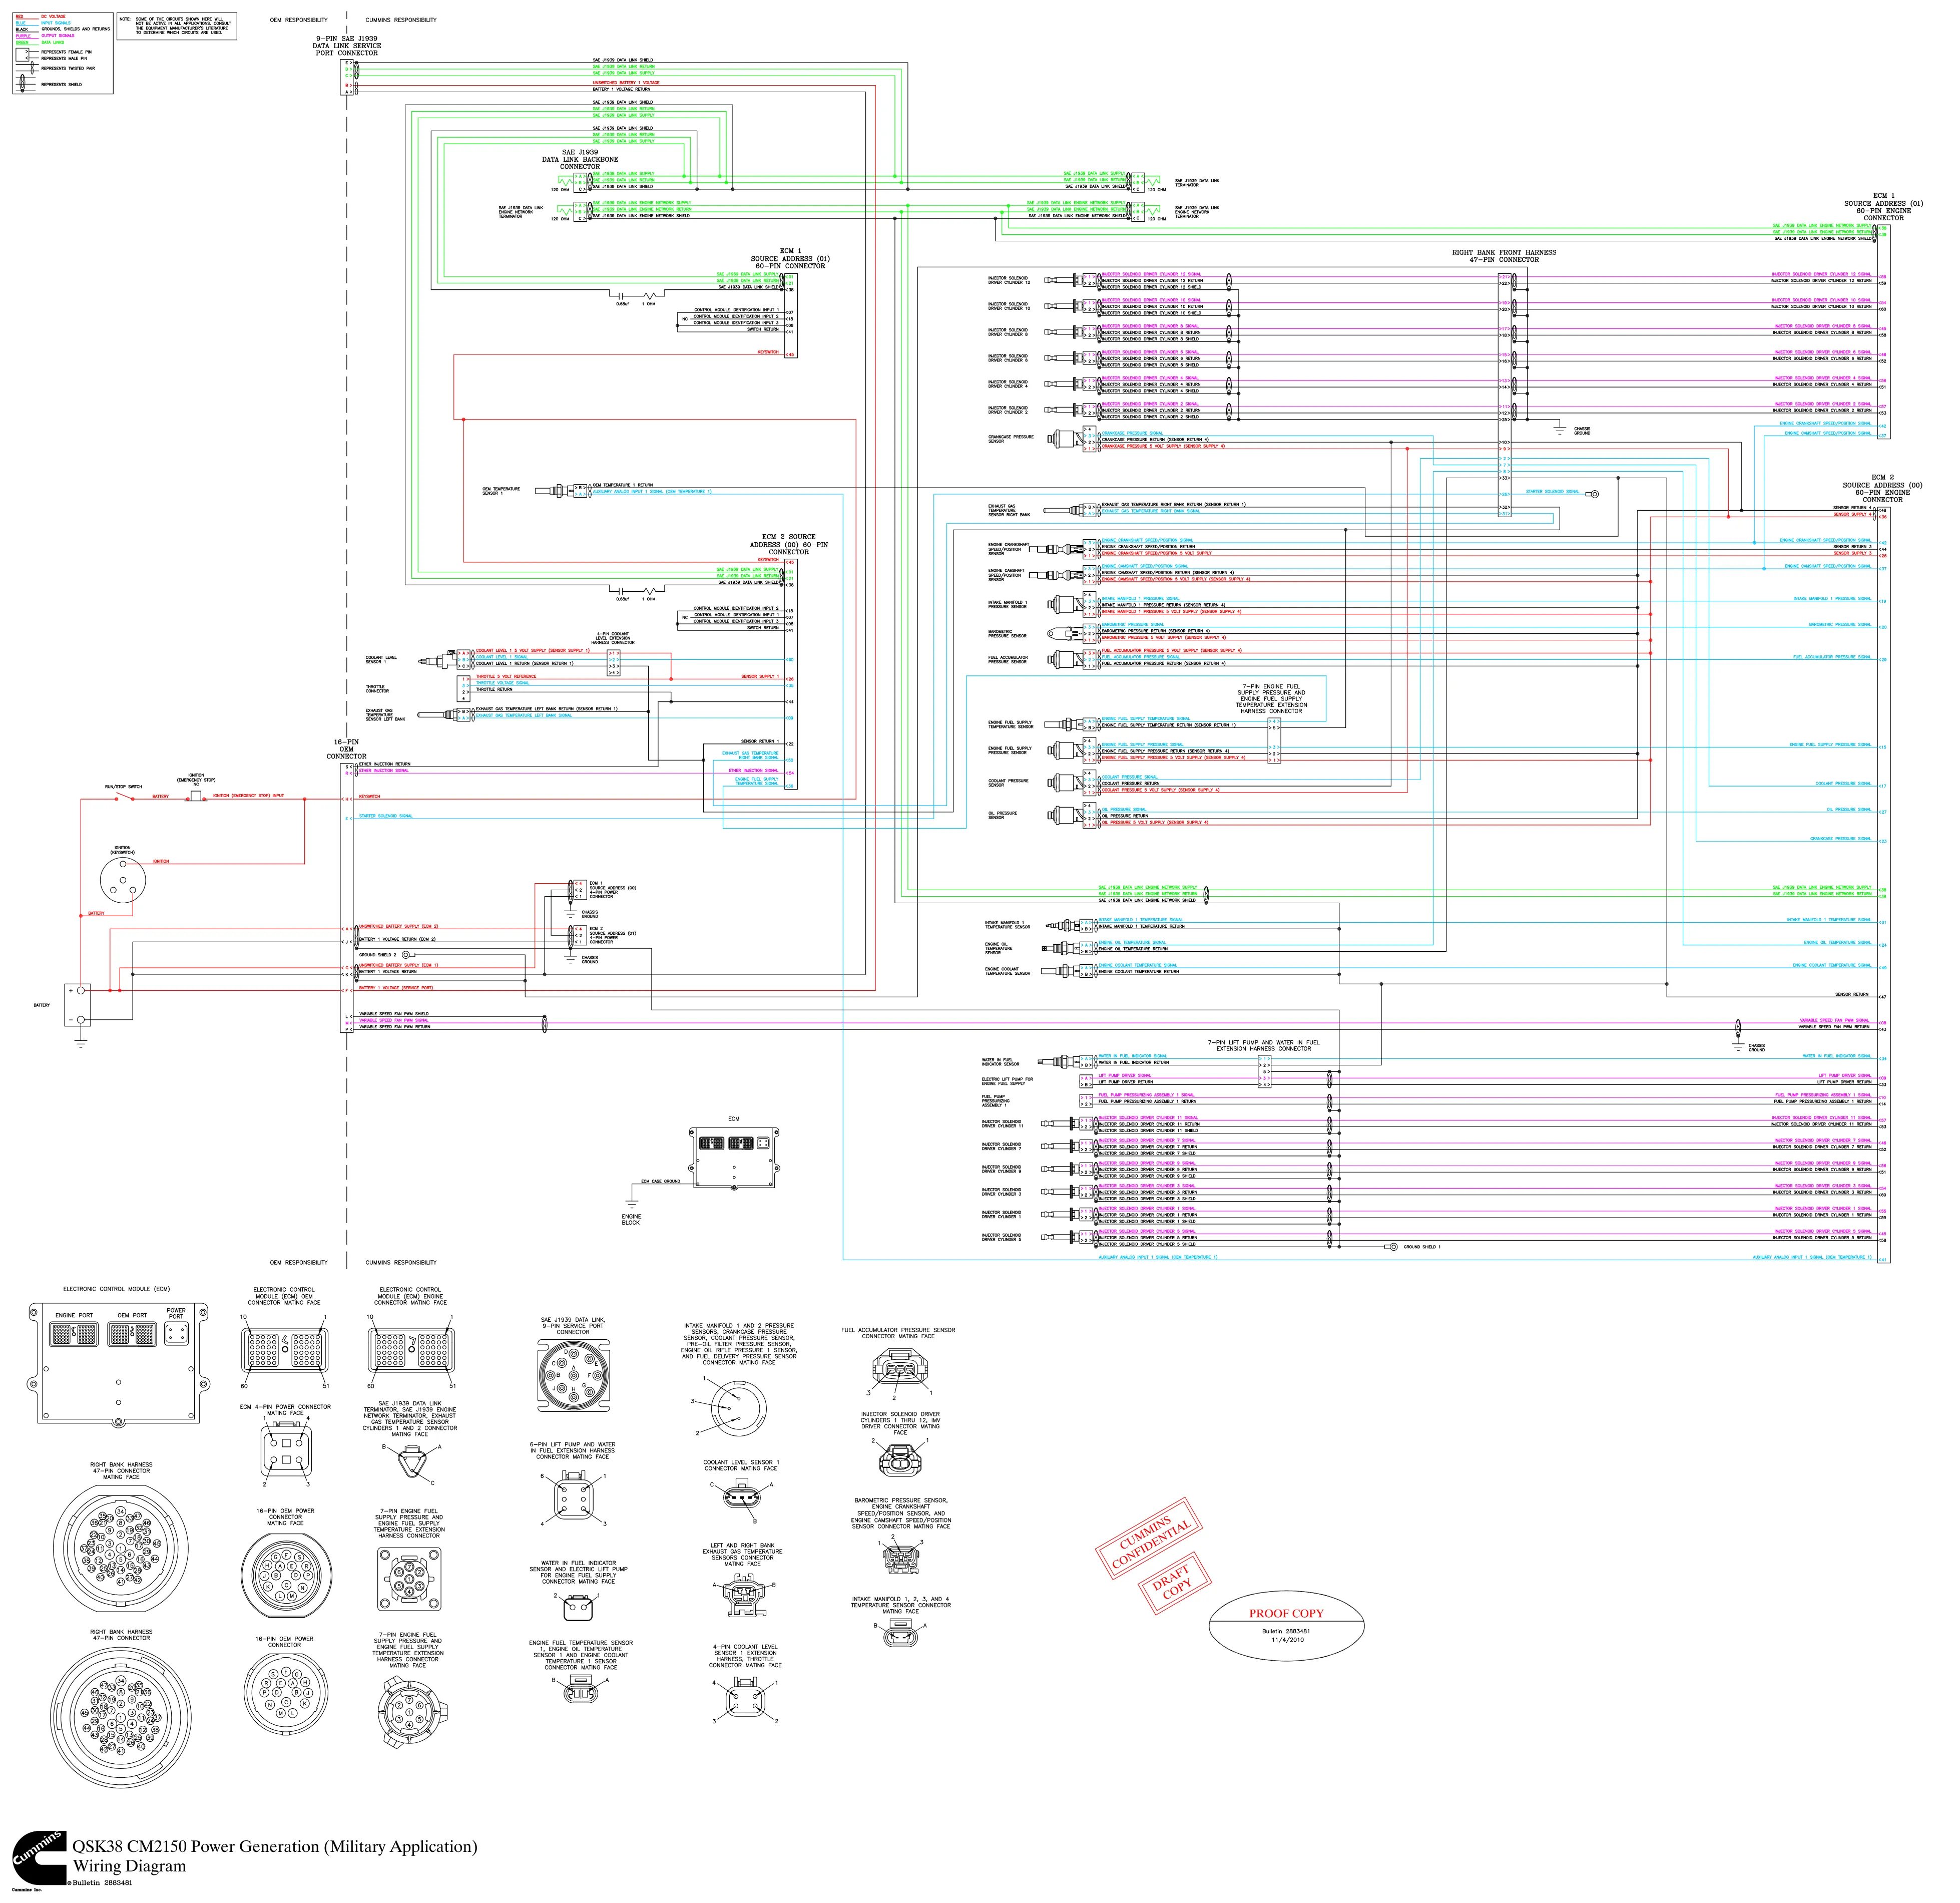Click the "9-PIN SAE J1939 DATA LINK SERVICE PORT CONNECTOR" heading
Screen dimensions: 1960x1903
pyautogui.click(x=346, y=46)
